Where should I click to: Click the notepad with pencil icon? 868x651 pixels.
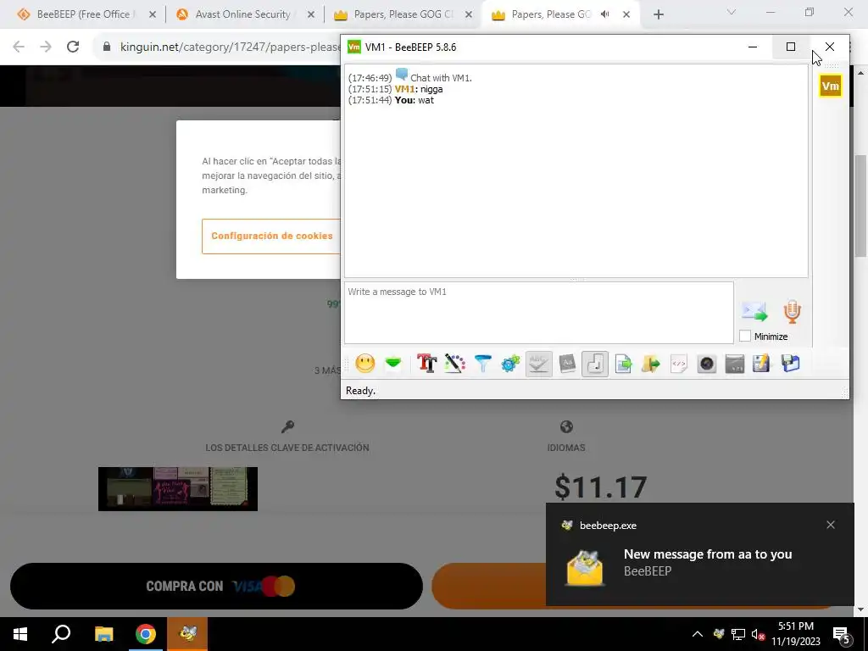coord(762,364)
